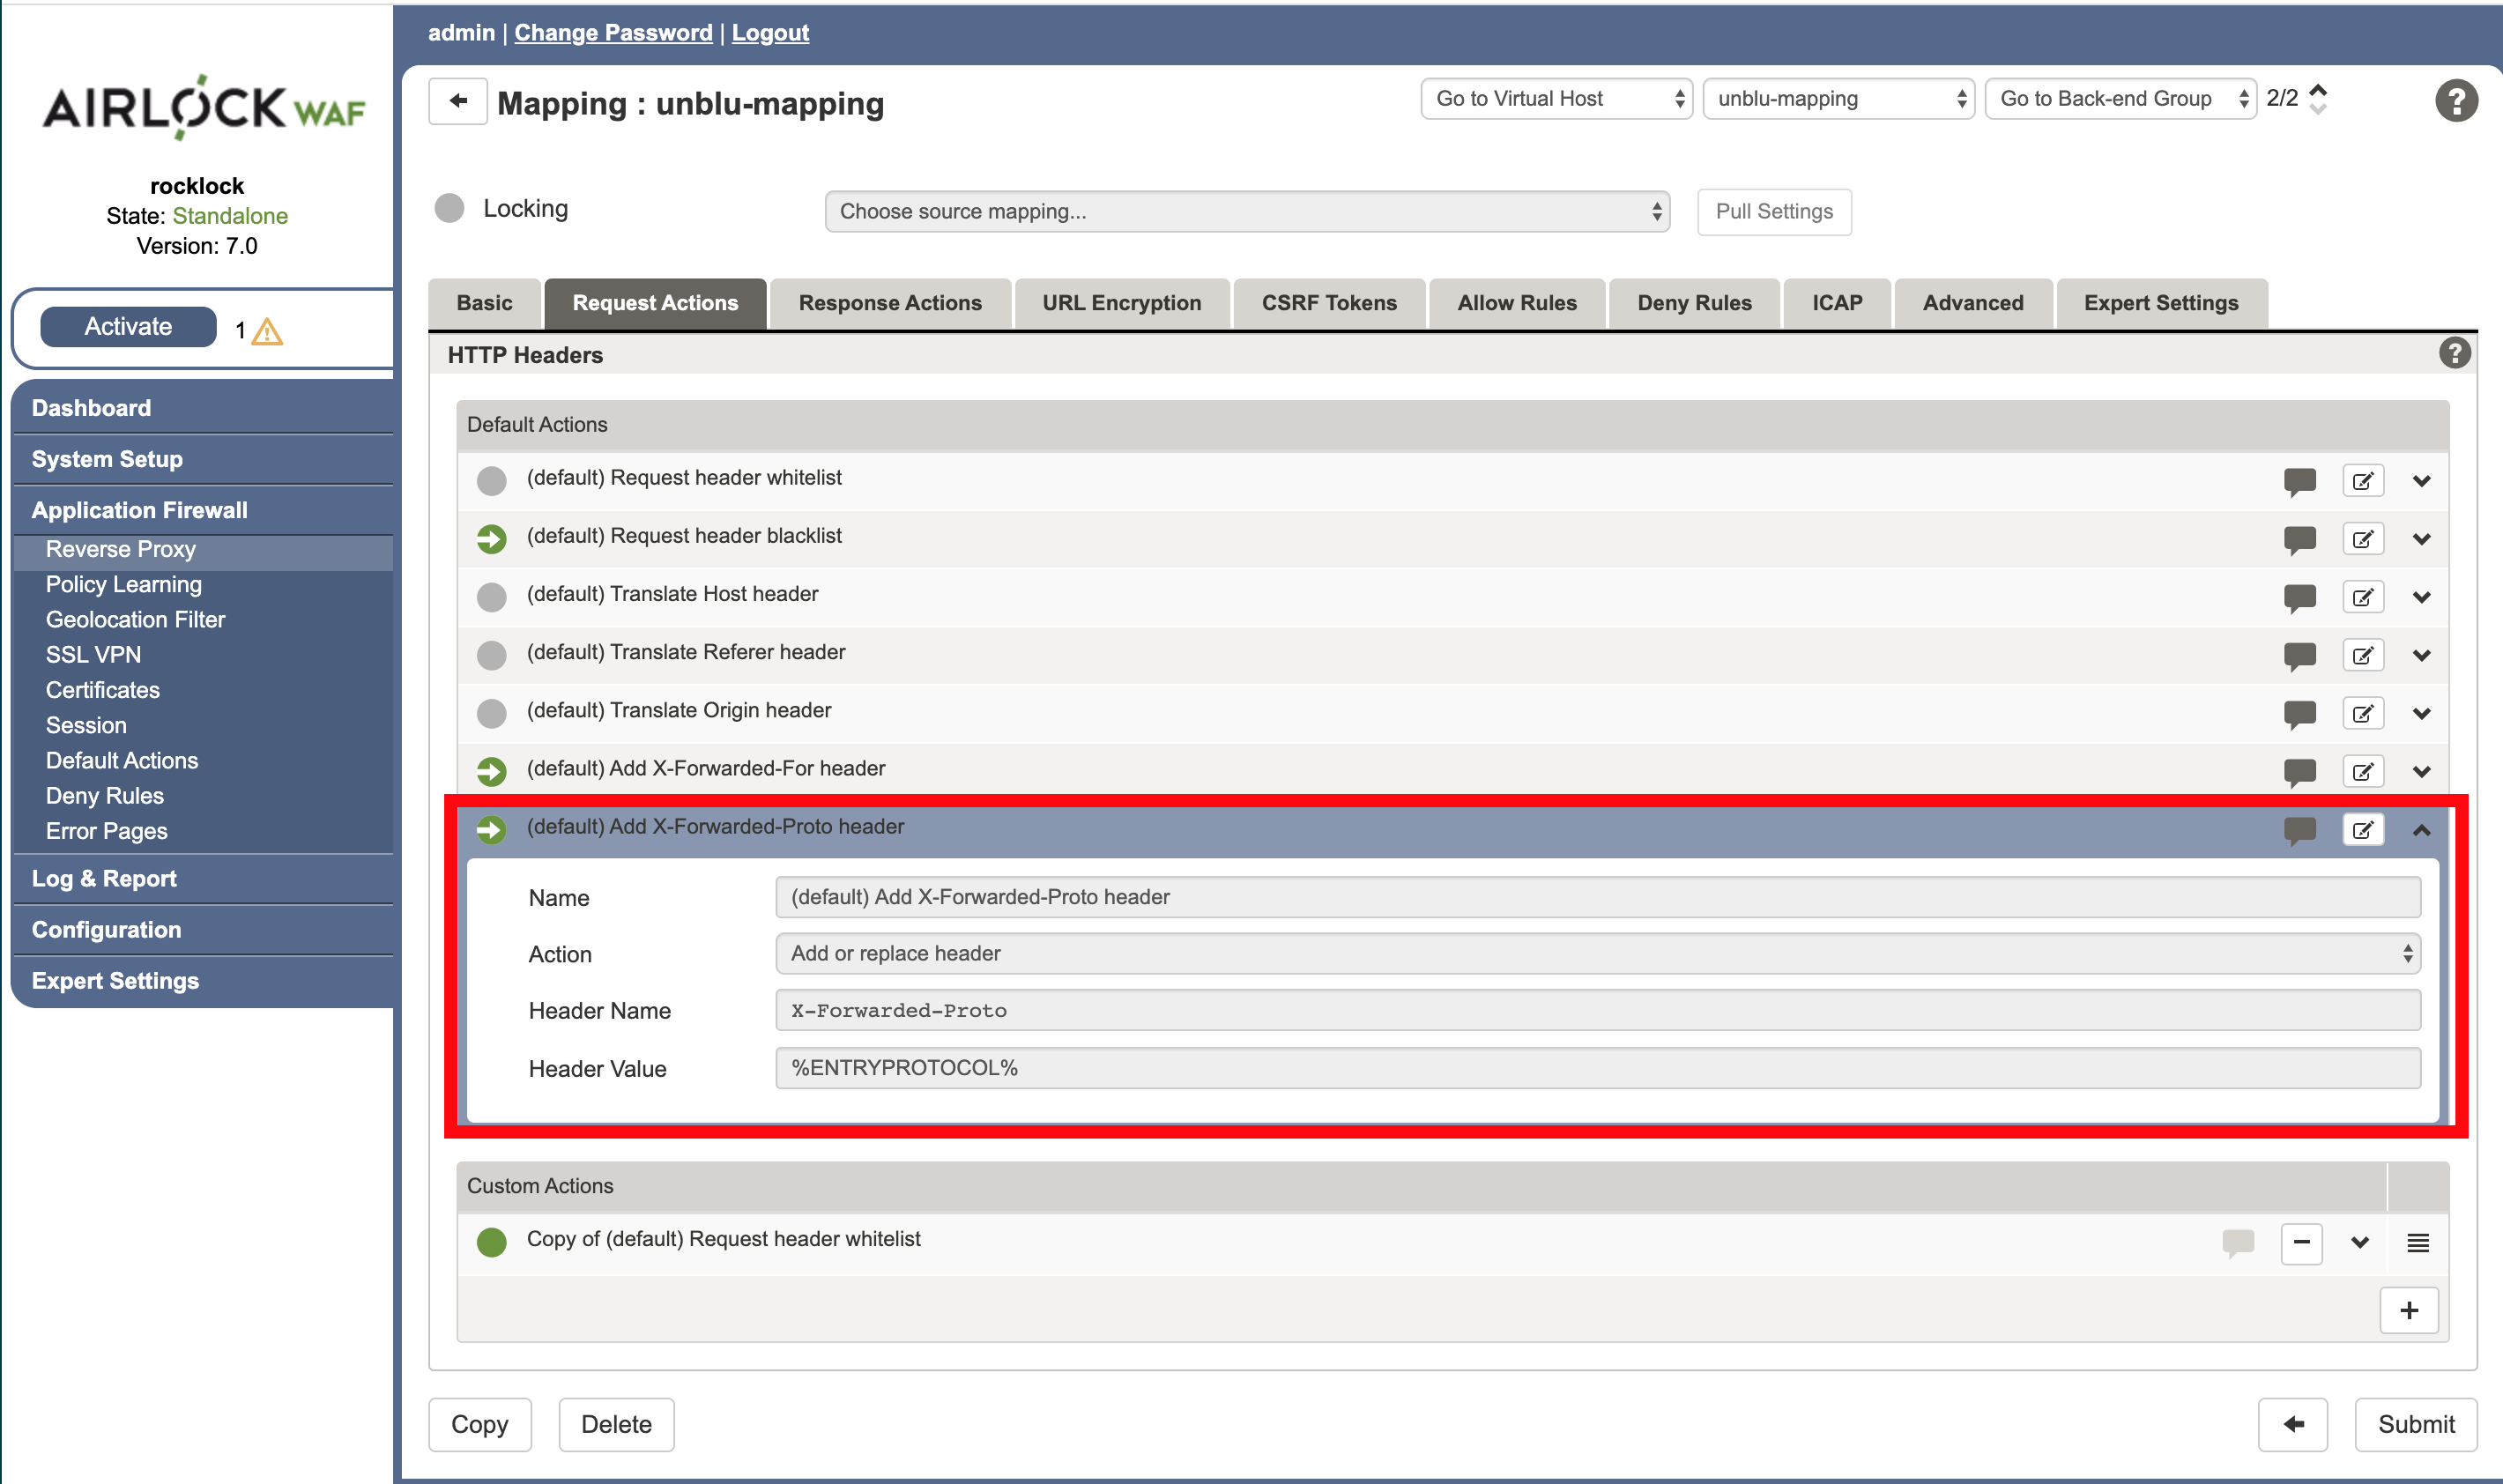The width and height of the screenshot is (2503, 1484).
Task: Click the plus icon to add custom action
Action: 2408,1310
